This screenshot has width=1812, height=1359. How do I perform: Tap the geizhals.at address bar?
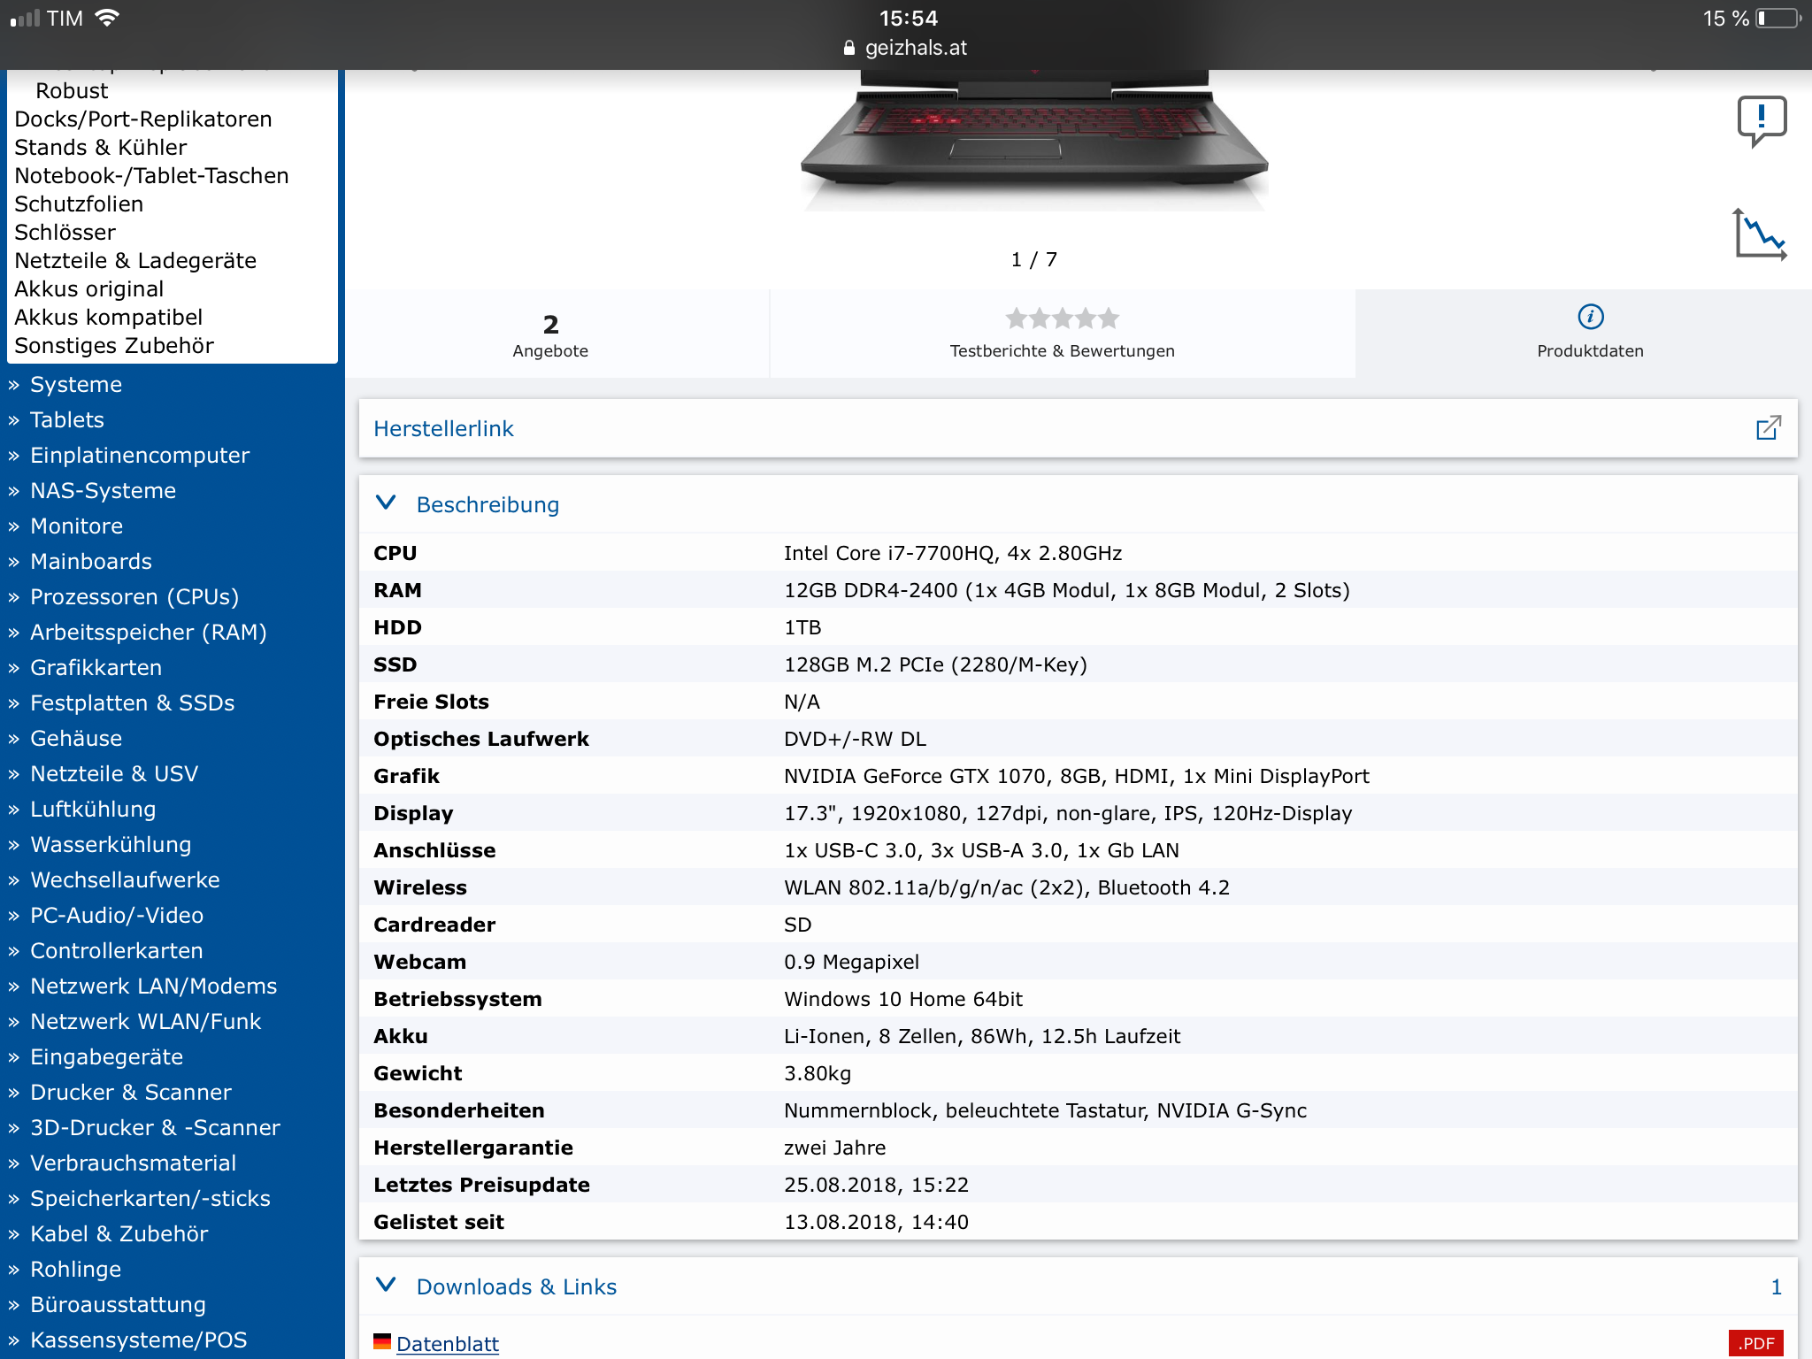(915, 49)
